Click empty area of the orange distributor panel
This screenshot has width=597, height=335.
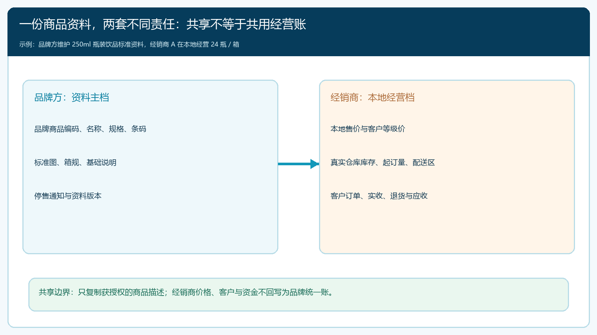pos(447,227)
